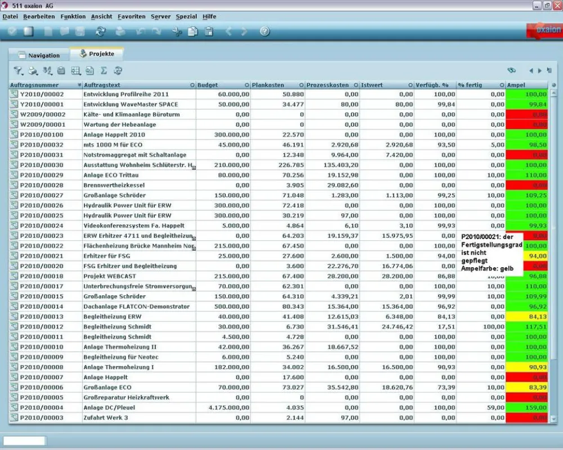Click the Sigma sum icon
The height and width of the screenshot is (450, 563).
coord(104,71)
